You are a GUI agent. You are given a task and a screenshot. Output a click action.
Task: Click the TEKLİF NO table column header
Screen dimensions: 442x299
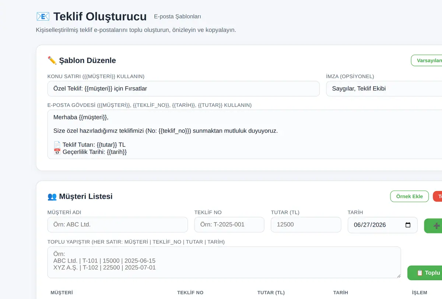(190, 293)
